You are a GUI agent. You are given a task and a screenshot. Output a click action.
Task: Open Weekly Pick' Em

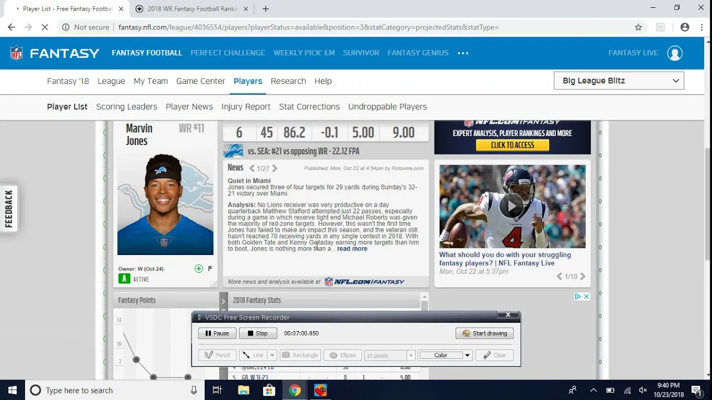pos(304,53)
